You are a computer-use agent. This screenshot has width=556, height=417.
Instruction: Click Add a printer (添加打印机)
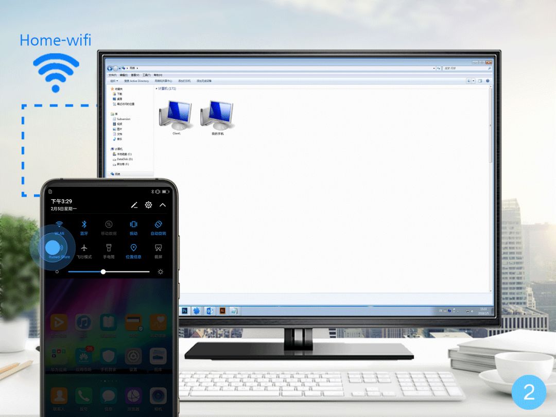pyautogui.click(x=184, y=81)
